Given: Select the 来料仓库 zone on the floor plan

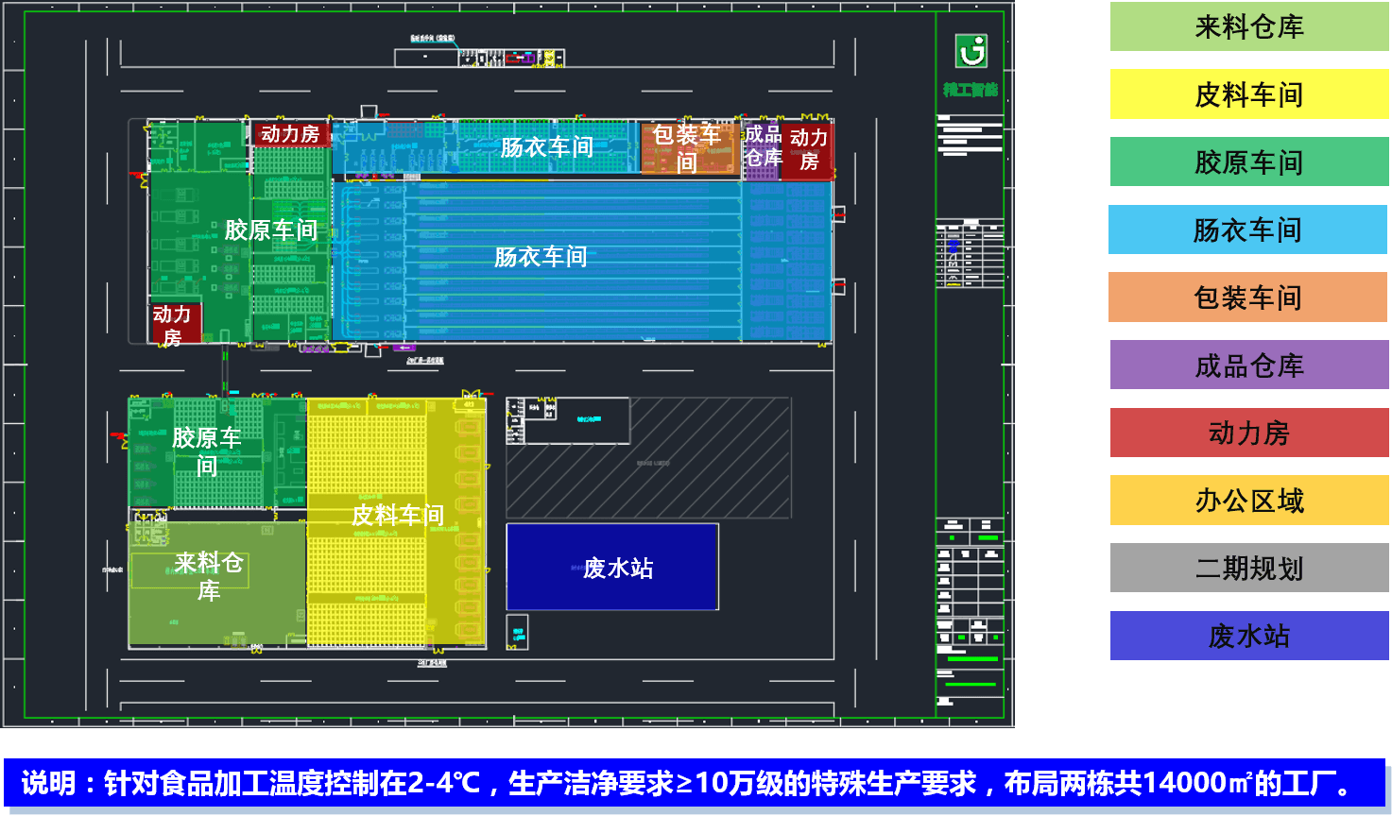Looking at the screenshot, I should 216,583.
